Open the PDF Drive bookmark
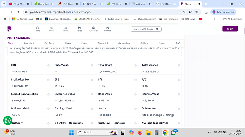The width and height of the screenshot is (245, 137). coord(188,19)
